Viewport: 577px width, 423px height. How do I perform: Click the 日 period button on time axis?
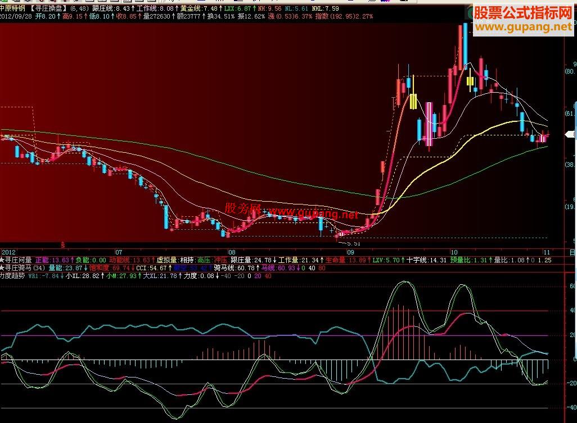click(x=572, y=252)
